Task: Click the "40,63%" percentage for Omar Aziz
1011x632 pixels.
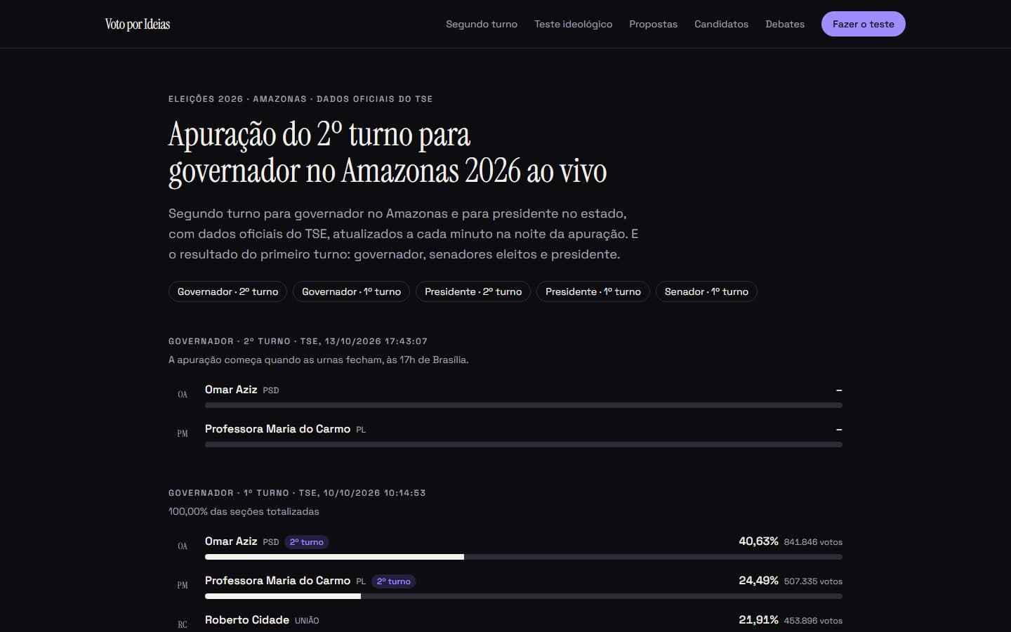Action: 758,541
